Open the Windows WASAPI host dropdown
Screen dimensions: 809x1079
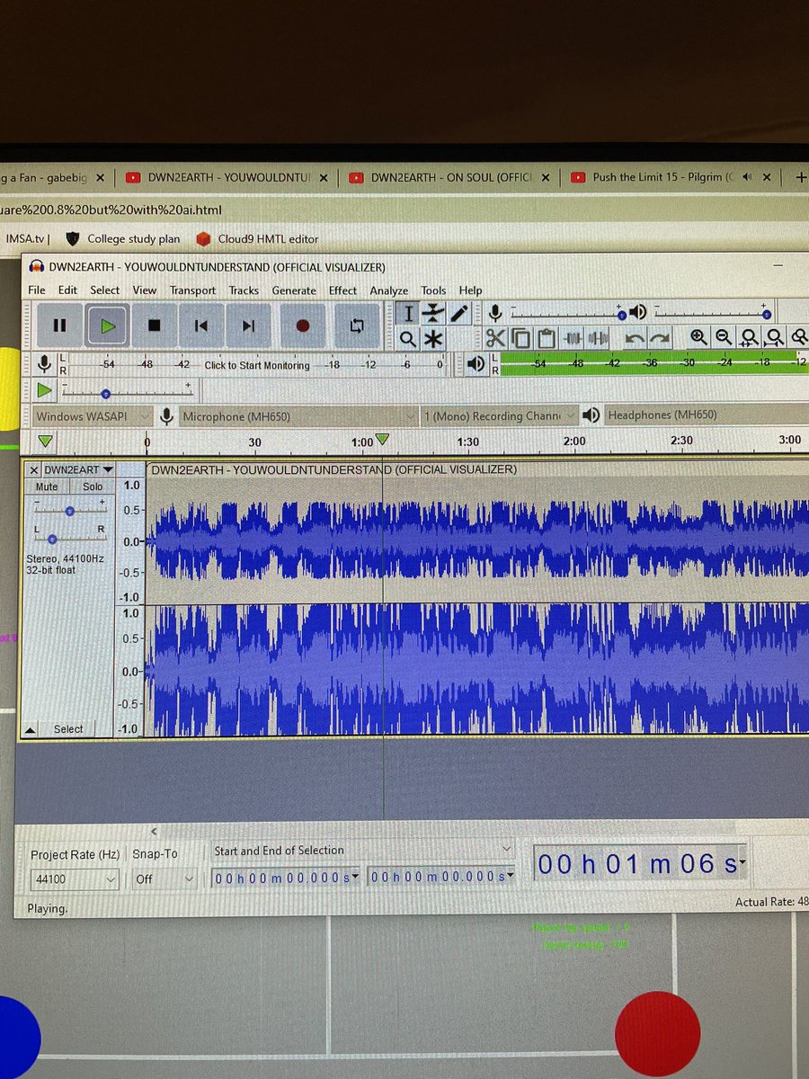click(x=94, y=416)
